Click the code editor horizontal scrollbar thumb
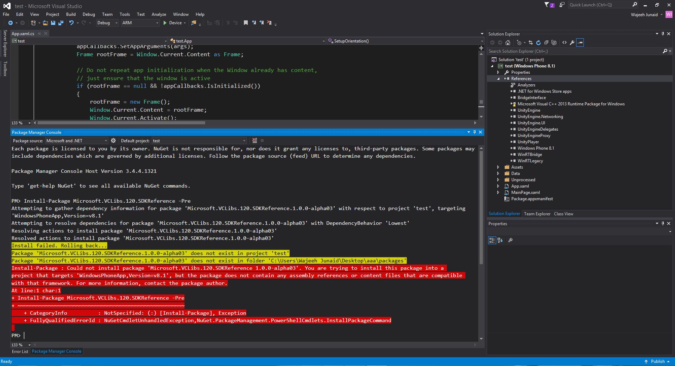Screen dimensions: 675x366 121,123
